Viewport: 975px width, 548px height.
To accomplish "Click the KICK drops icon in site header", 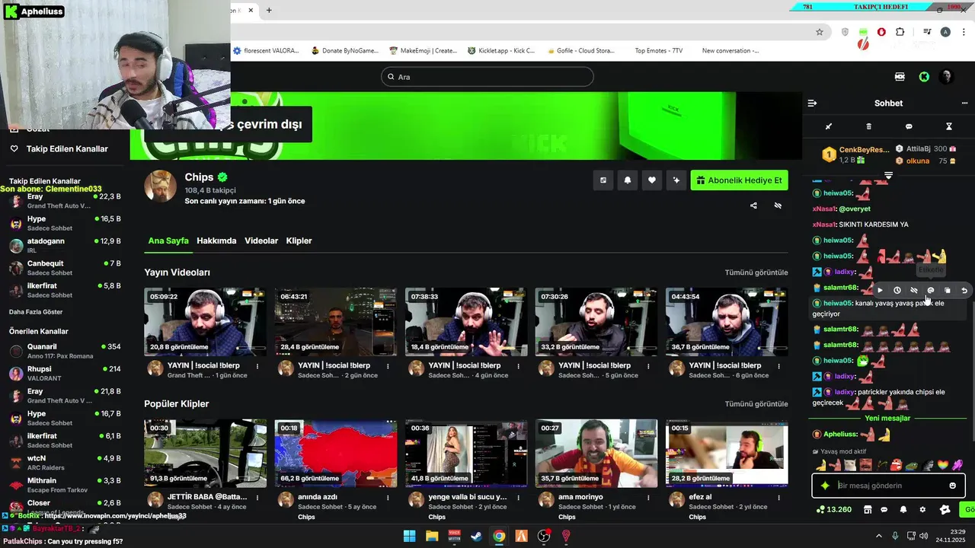I will pos(900,77).
